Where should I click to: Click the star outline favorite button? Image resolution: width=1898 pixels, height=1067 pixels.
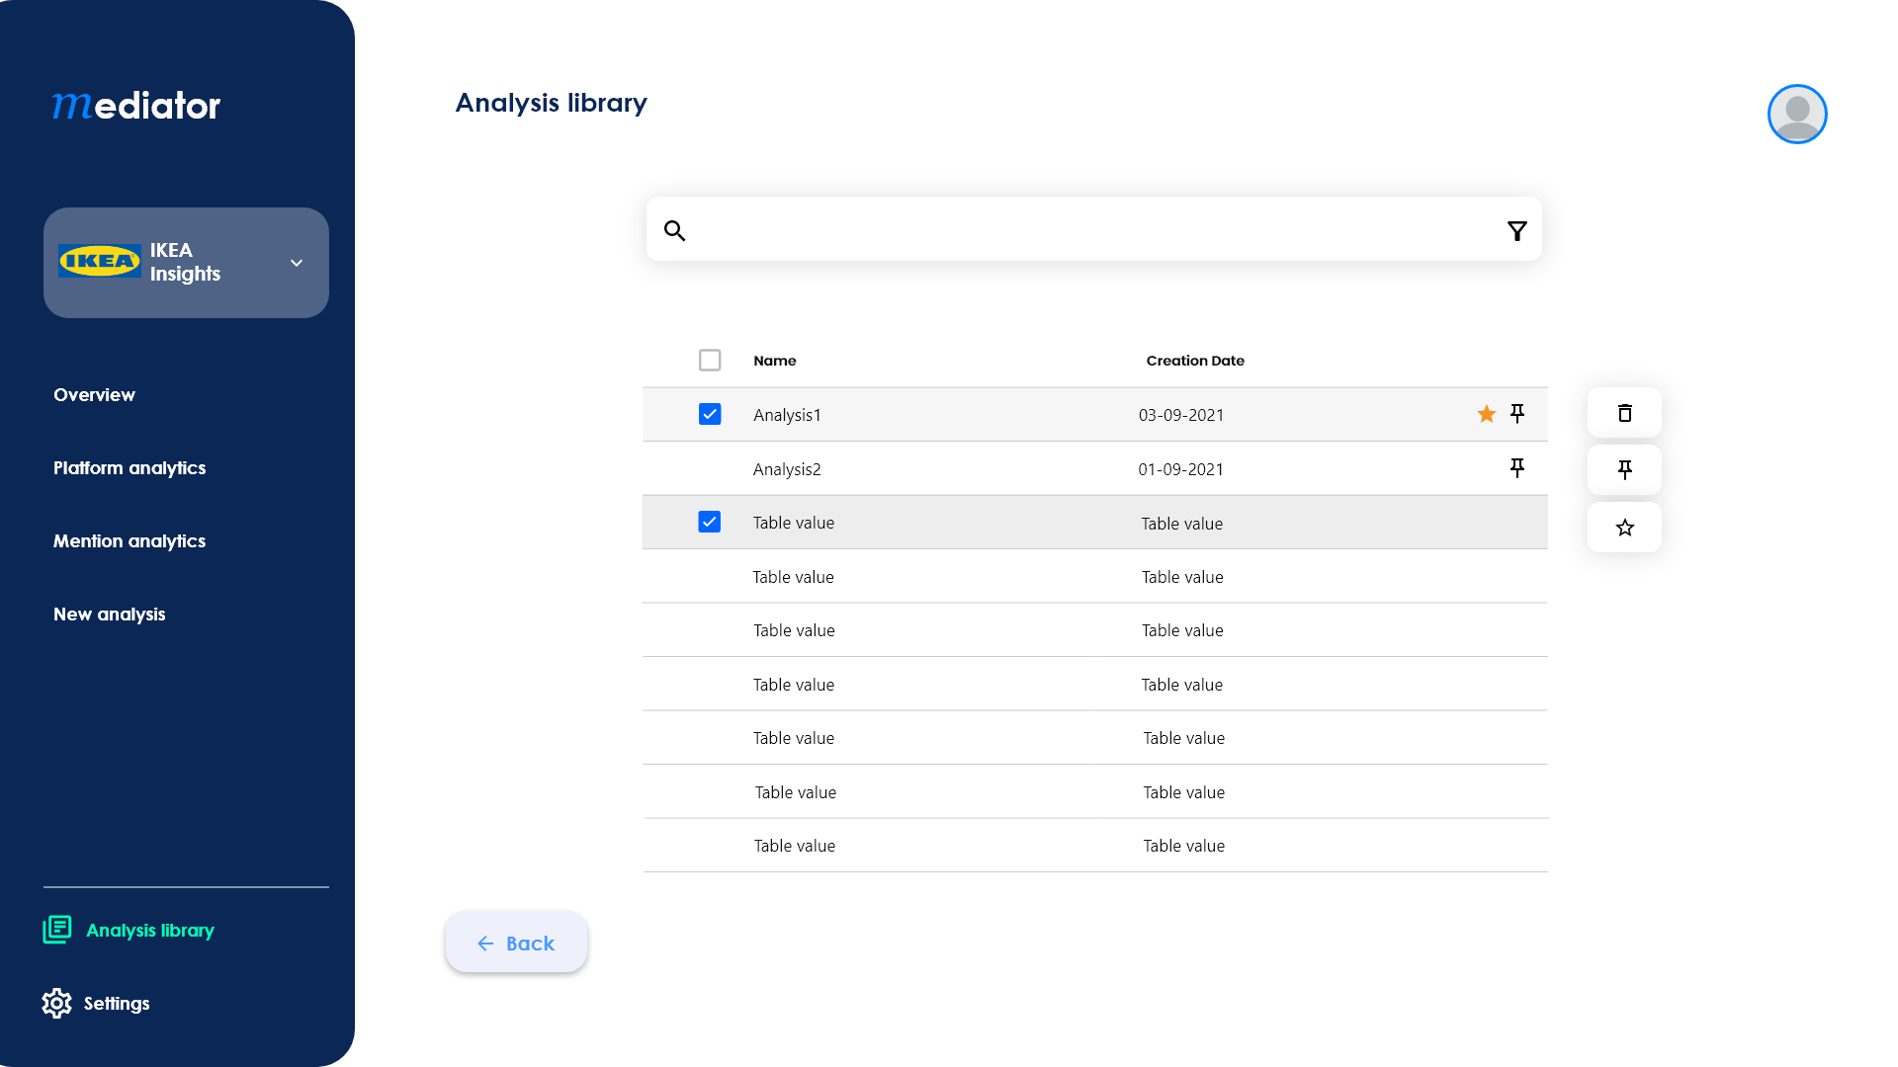[x=1624, y=528]
